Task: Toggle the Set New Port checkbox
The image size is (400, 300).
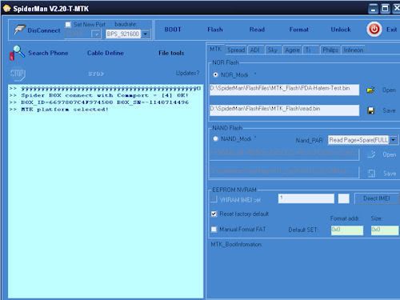Action: [x=68, y=25]
